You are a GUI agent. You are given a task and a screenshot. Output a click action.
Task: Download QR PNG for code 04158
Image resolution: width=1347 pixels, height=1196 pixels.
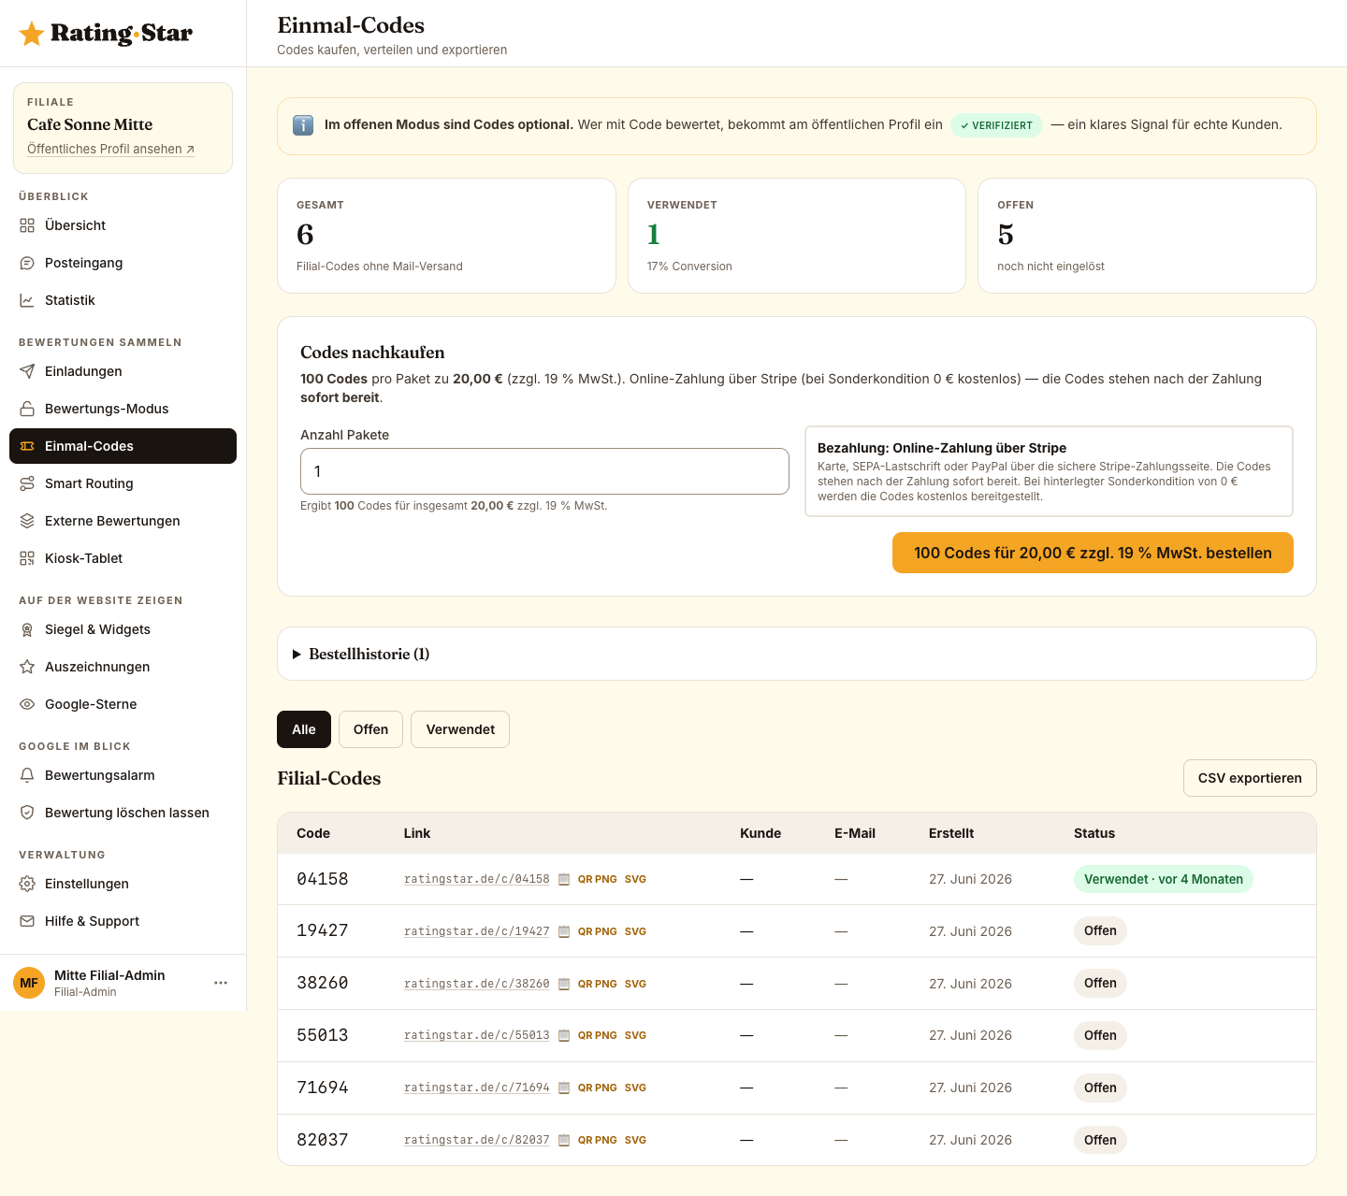click(597, 879)
